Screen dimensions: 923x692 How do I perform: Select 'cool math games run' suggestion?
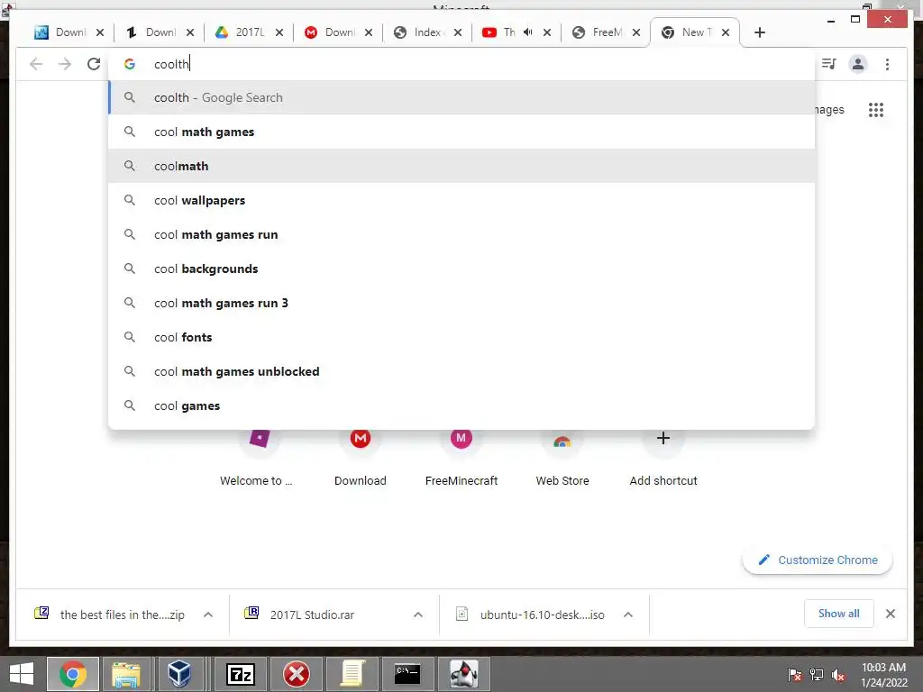[x=461, y=234]
